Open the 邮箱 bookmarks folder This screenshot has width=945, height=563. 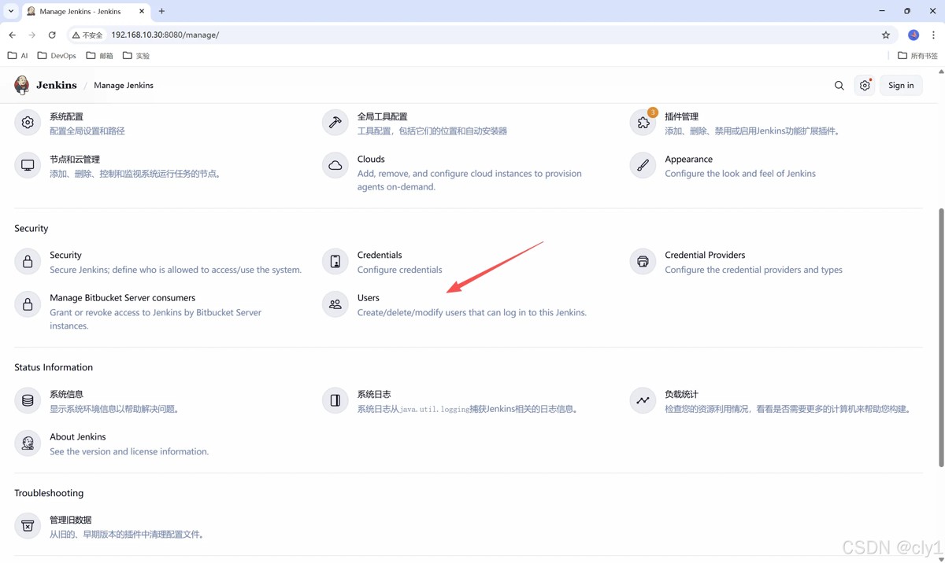pos(100,56)
